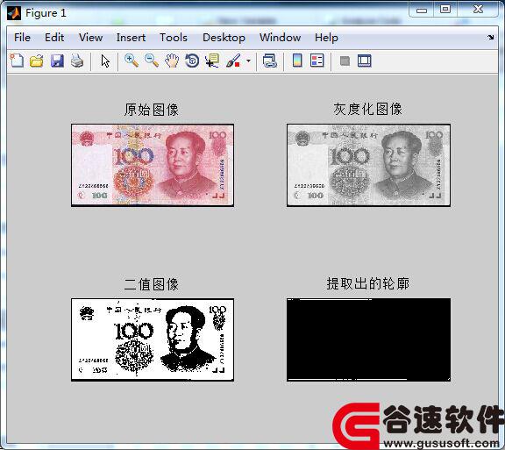
Task: Maximize the Figure 1 window
Action: coord(445,9)
